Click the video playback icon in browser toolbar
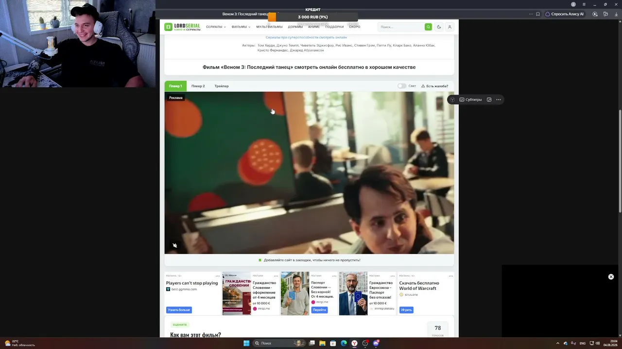622x349 pixels. [595, 14]
